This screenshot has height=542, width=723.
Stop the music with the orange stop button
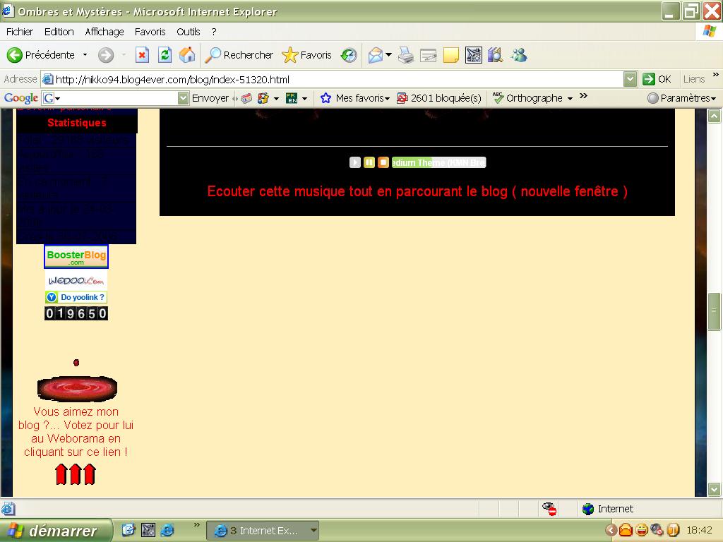point(383,162)
